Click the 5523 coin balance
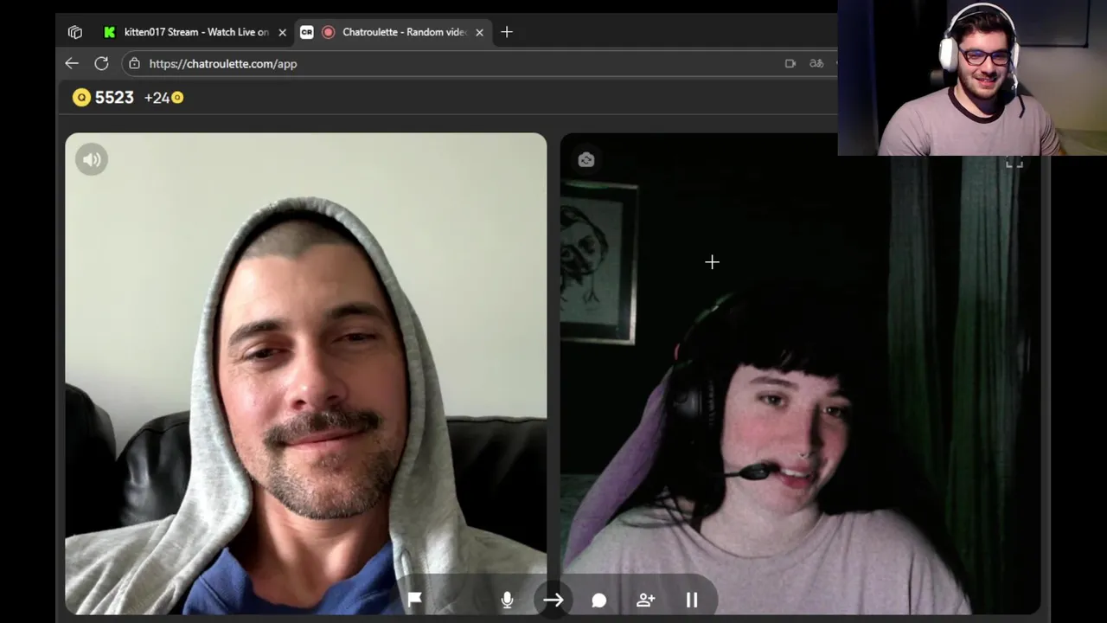The width and height of the screenshot is (1107, 623). tap(104, 98)
